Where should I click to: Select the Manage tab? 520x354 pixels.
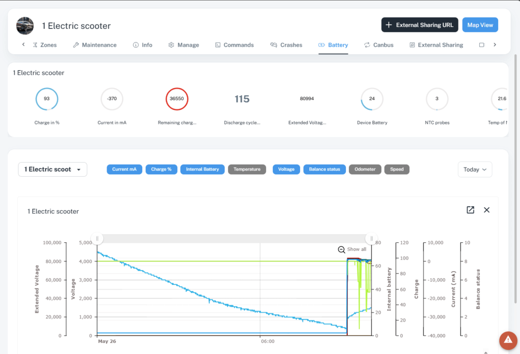coord(184,45)
